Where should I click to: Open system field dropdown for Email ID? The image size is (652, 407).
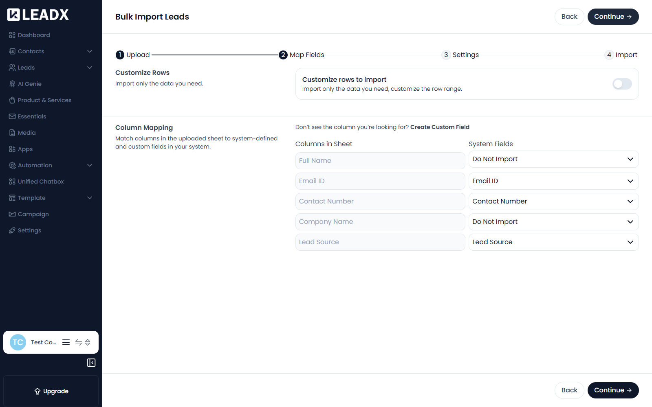coord(553,181)
